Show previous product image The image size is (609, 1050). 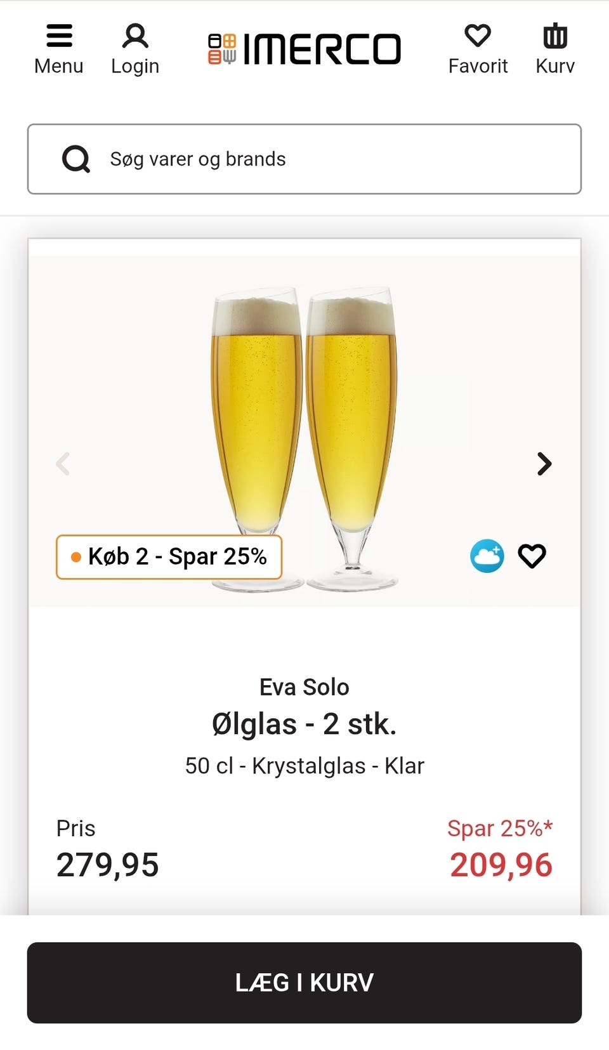63,464
